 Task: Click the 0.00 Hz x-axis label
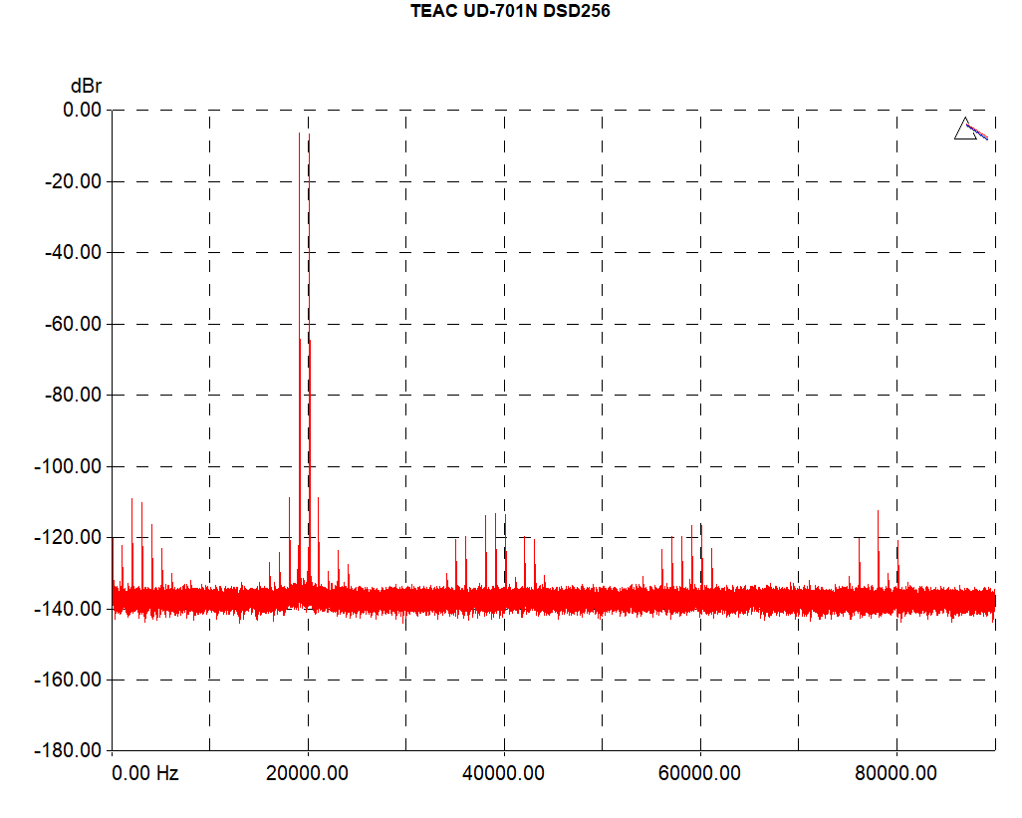[144, 773]
